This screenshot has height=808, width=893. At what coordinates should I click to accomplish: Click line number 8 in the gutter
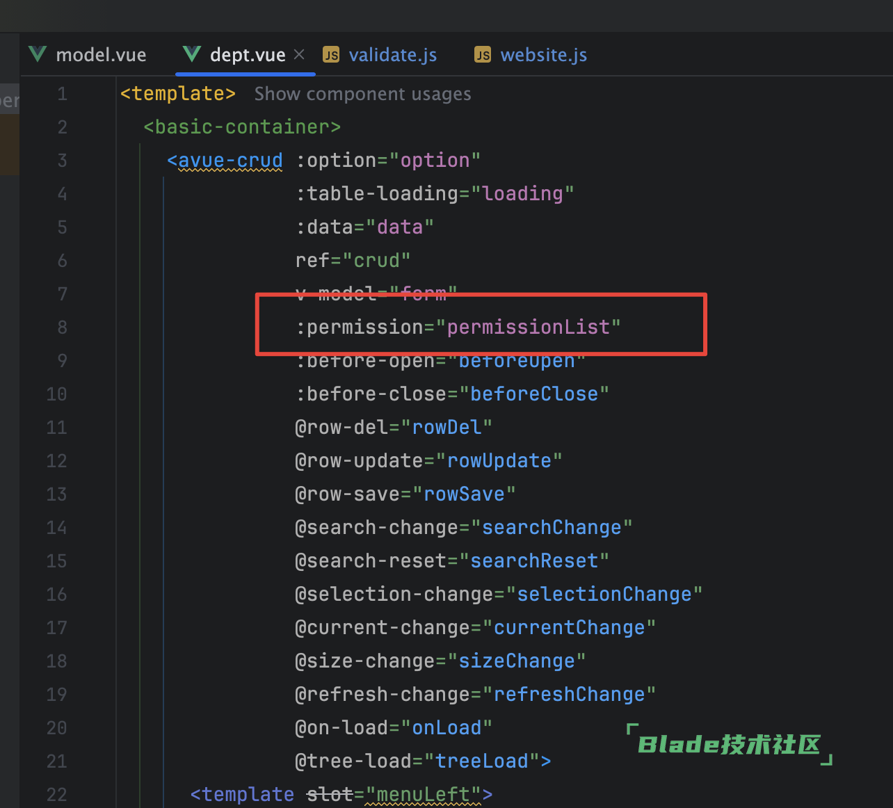[x=62, y=328]
